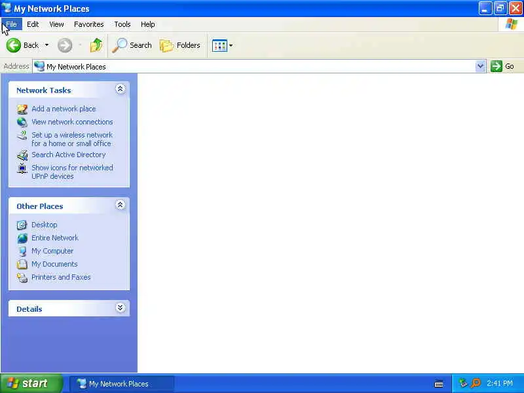Select My Network Places taskbar button
This screenshot has width=524, height=393.
[x=122, y=384]
